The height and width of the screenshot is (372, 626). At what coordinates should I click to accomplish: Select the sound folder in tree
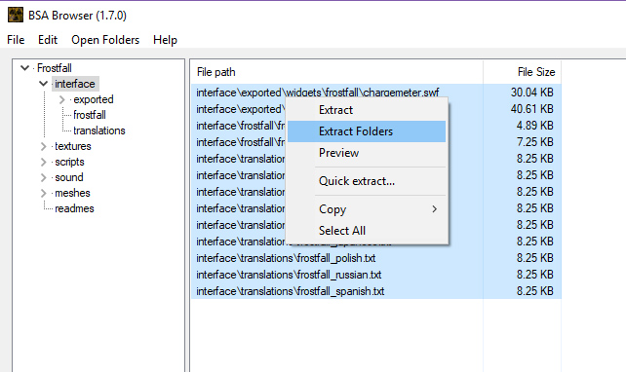pyautogui.click(x=69, y=177)
